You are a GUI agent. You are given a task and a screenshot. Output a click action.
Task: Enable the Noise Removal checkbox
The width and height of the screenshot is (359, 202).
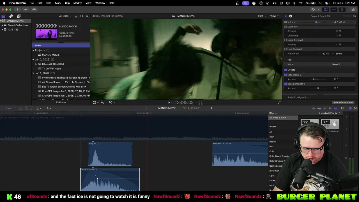(x=286, y=40)
